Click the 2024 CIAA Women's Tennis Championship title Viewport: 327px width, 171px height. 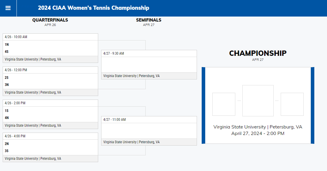93,8
